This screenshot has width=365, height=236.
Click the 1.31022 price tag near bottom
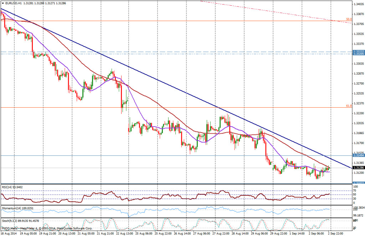[x=358, y=183]
